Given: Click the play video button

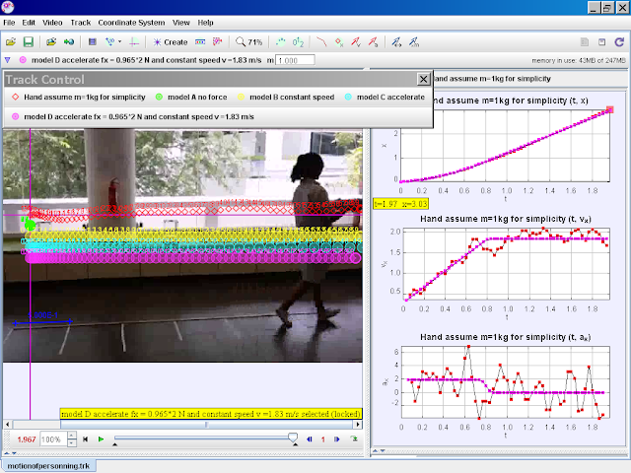Looking at the screenshot, I should 101,439.
